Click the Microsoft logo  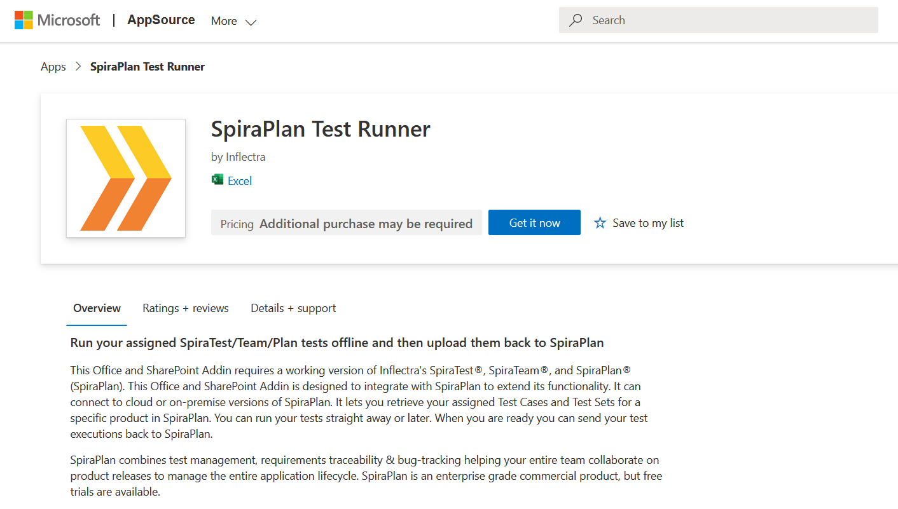point(57,20)
